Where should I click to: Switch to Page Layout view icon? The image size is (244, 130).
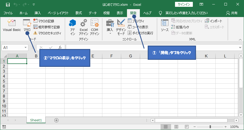pos(176,127)
